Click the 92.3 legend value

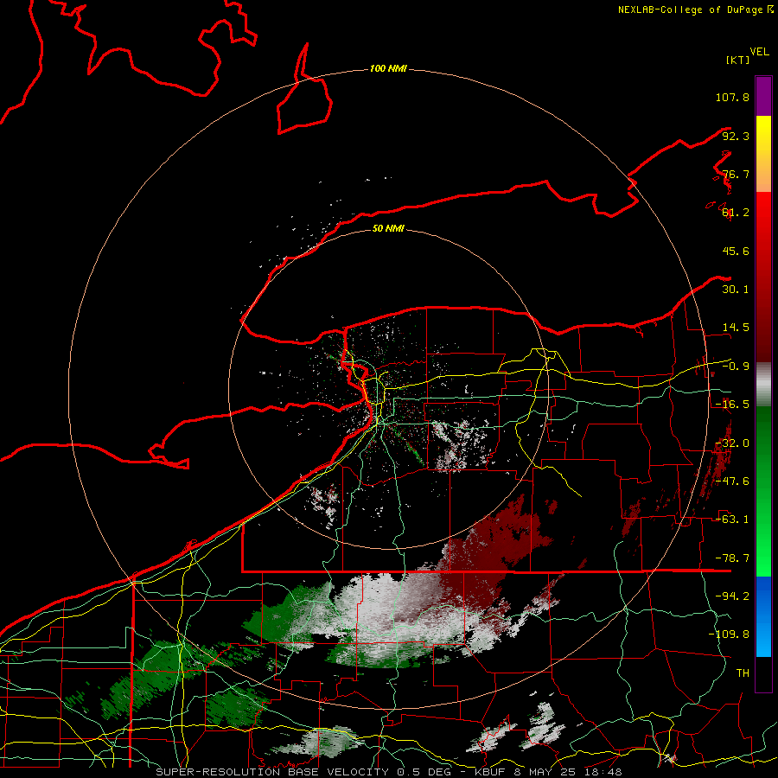tap(736, 136)
